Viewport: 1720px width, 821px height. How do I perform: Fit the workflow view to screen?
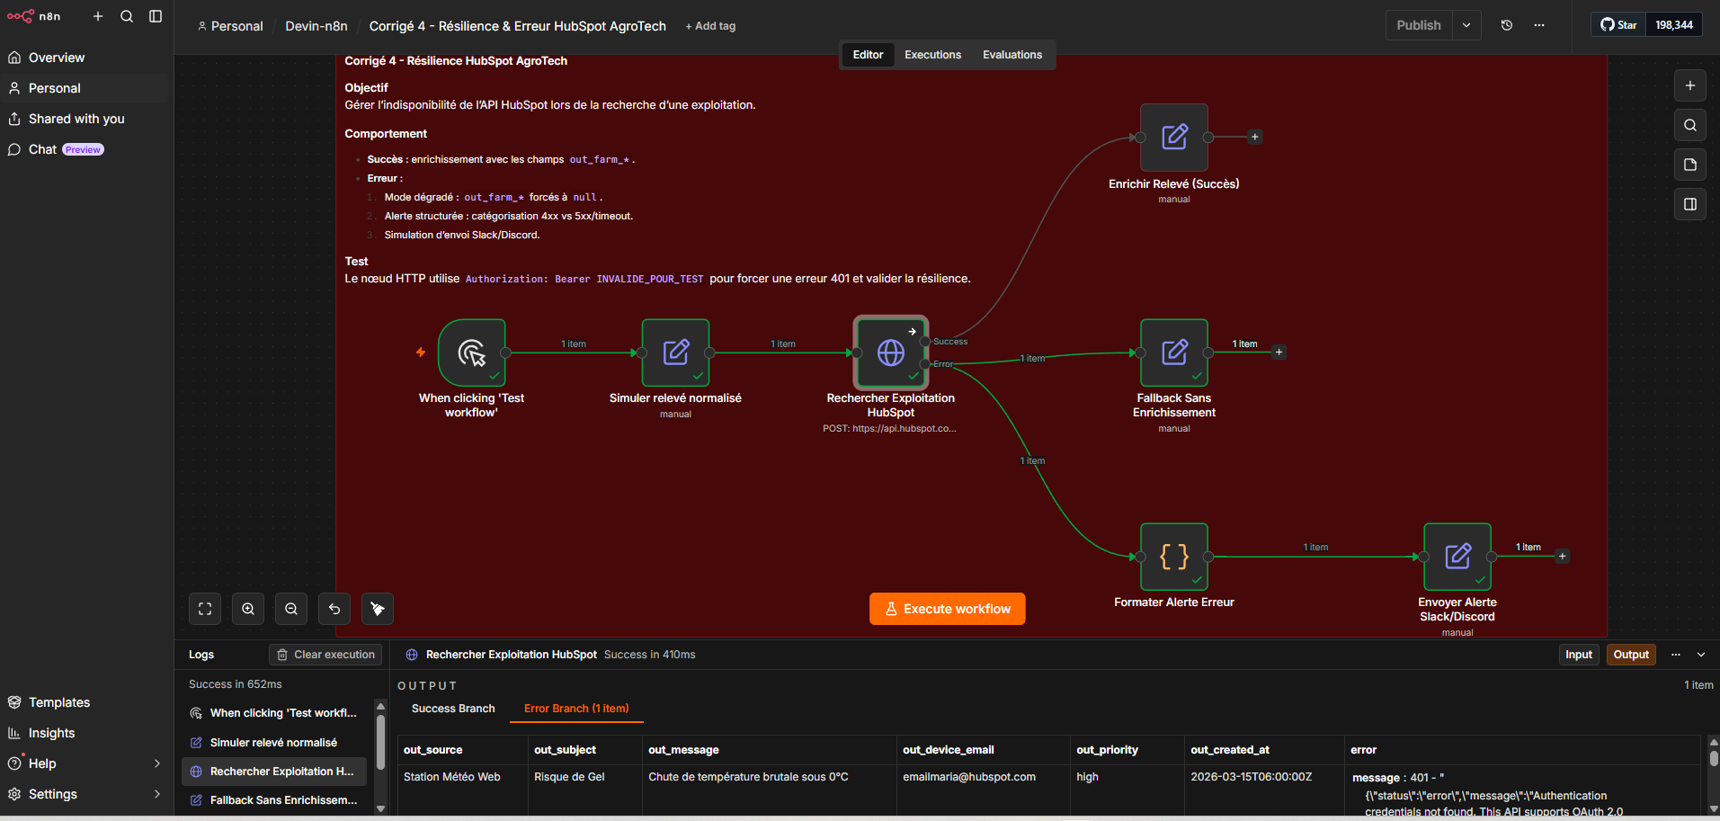[x=205, y=609]
